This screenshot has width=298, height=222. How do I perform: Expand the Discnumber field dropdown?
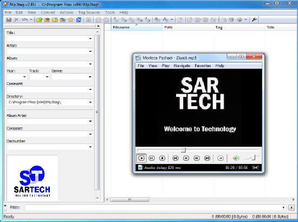(x=90, y=147)
